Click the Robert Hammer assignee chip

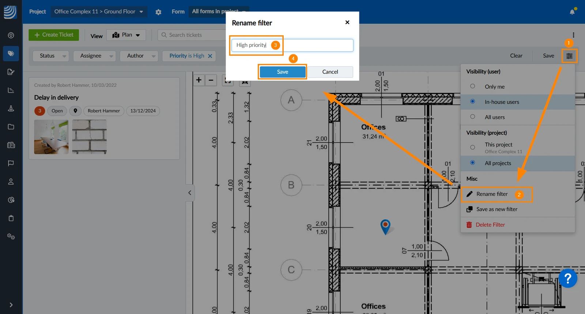point(104,111)
